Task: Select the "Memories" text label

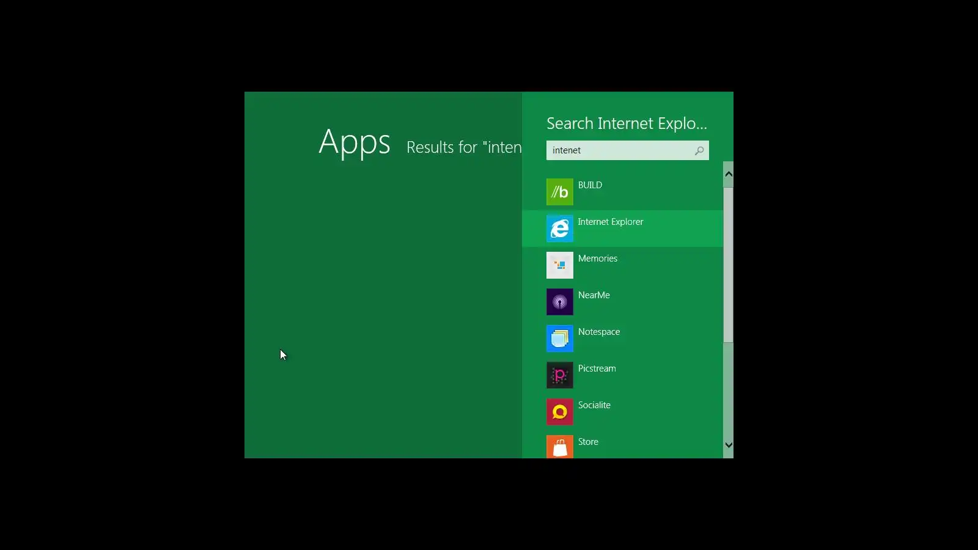Action: [x=598, y=258]
